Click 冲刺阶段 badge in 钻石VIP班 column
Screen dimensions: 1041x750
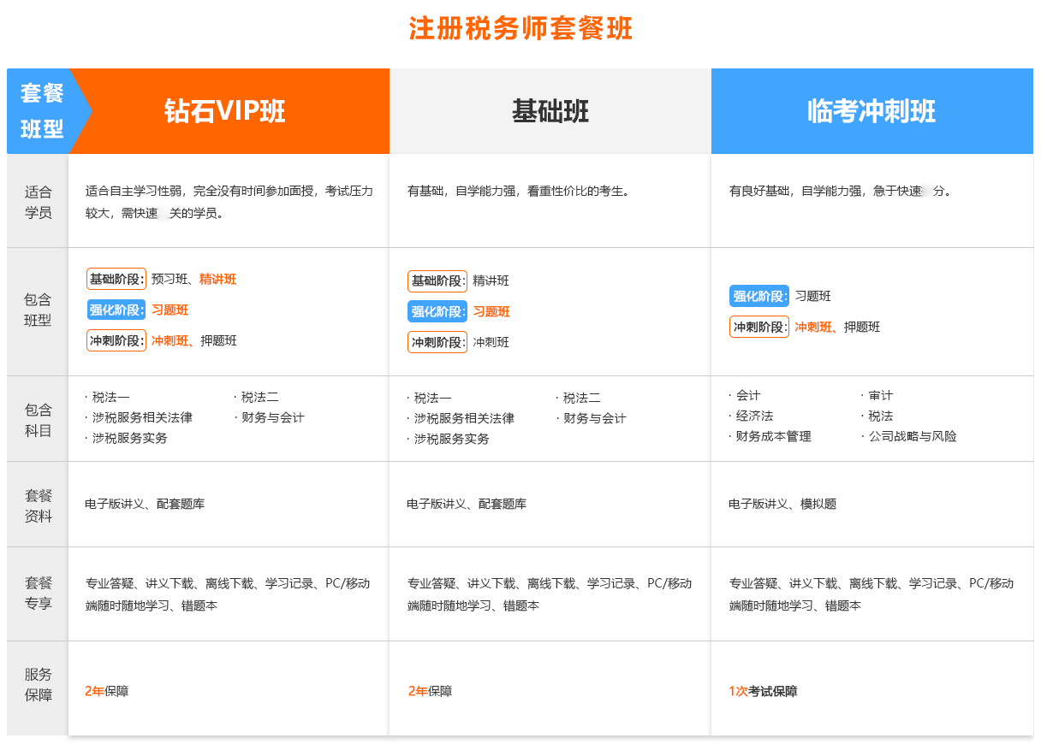tap(116, 340)
